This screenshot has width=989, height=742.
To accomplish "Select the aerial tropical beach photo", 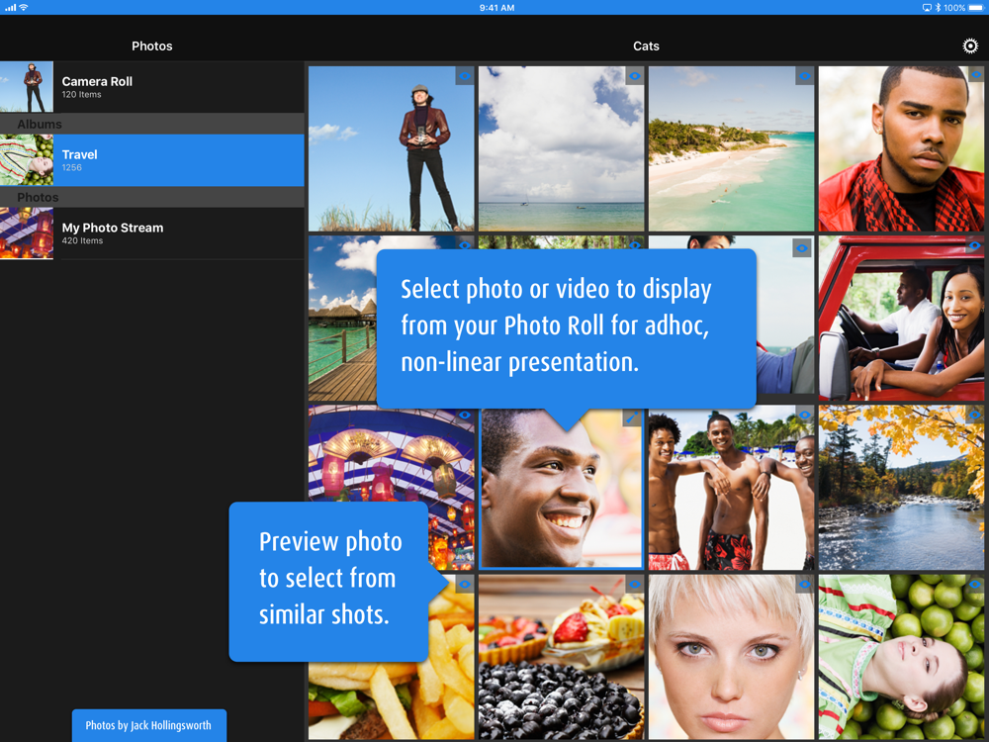I will tap(731, 149).
